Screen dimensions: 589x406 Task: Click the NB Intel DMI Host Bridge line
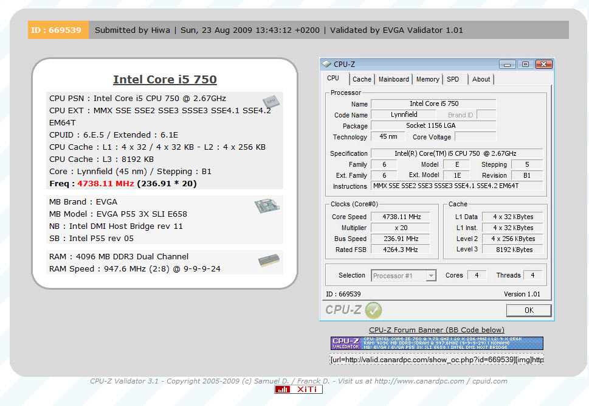[x=116, y=226]
